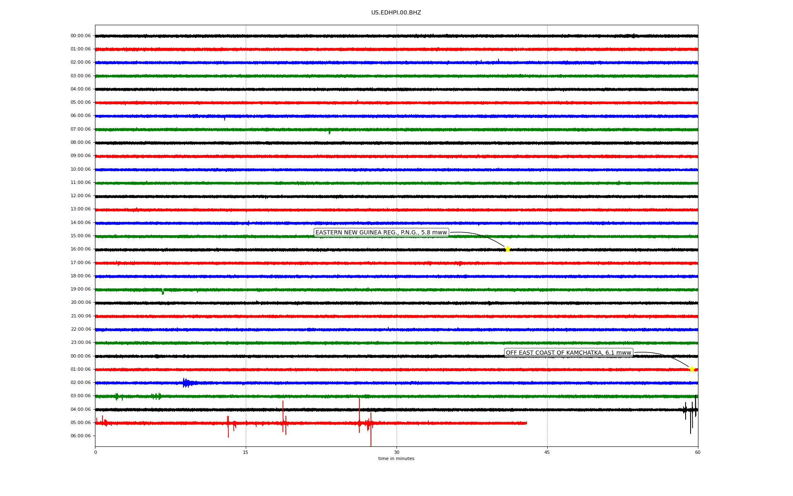Click the 18:00:06 row label
Screen dimensions: 793x496
[81, 276]
